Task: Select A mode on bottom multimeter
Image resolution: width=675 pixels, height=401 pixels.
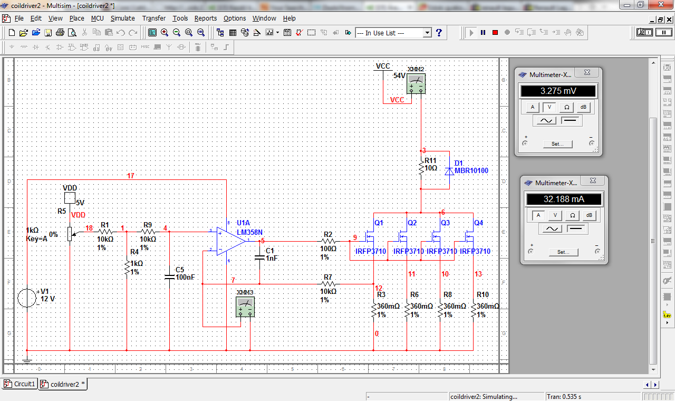Action: [x=538, y=215]
